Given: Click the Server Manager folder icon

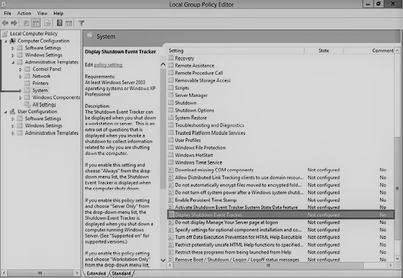Looking at the screenshot, I should [171, 95].
